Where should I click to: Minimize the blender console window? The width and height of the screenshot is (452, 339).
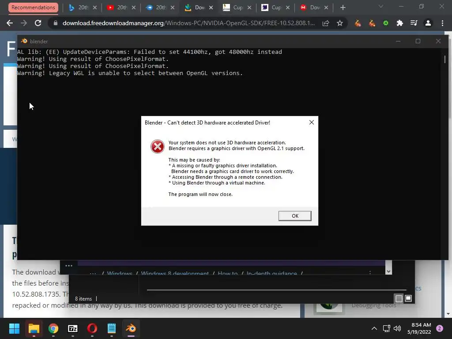tap(398, 41)
